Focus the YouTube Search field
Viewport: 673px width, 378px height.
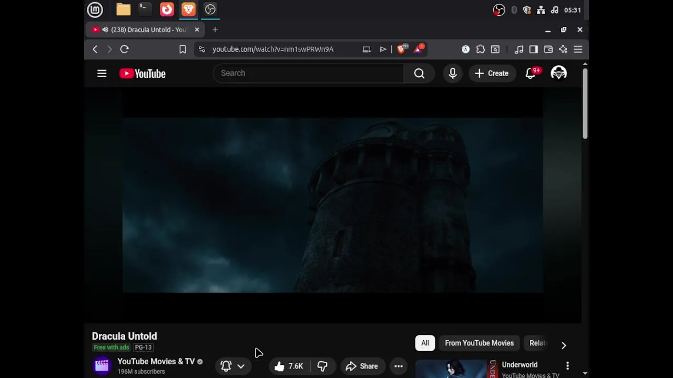point(309,73)
